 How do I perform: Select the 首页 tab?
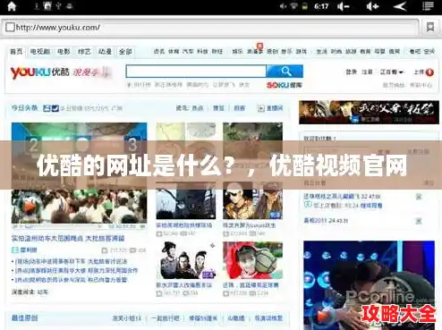point(16,51)
